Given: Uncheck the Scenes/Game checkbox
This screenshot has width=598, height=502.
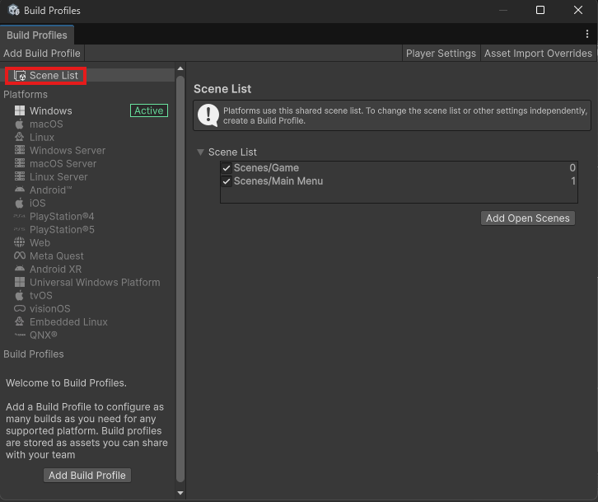Looking at the screenshot, I should [227, 168].
